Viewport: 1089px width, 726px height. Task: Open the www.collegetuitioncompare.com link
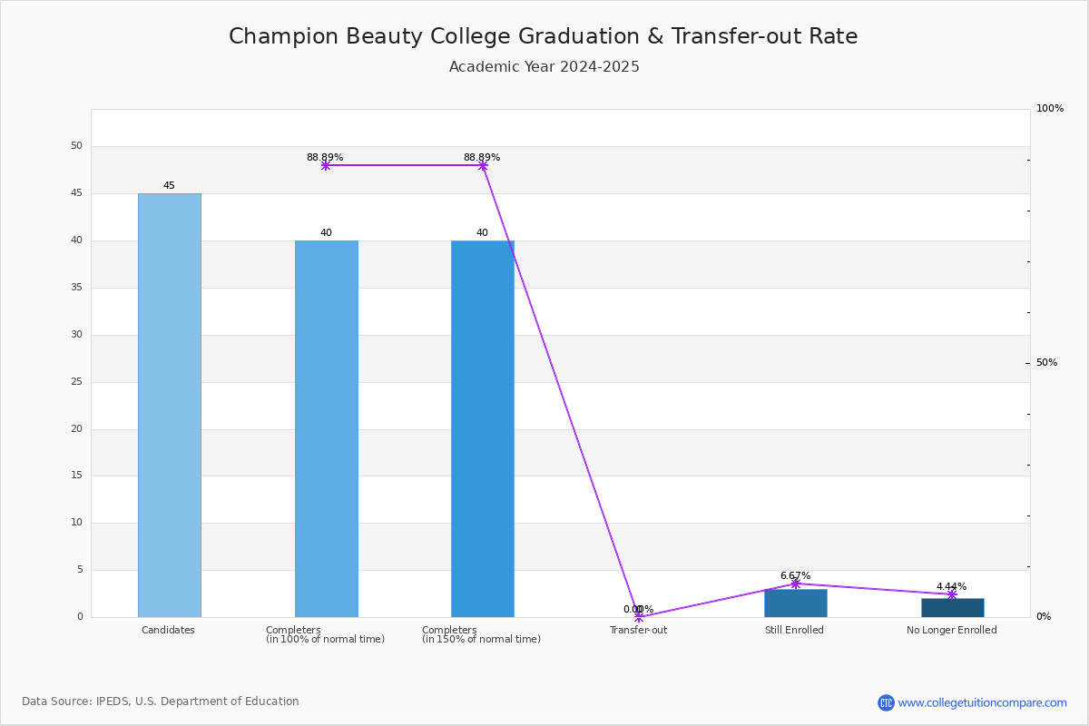(982, 702)
